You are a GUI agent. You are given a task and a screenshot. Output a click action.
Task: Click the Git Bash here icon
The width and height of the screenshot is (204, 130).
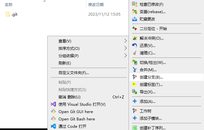point(53,119)
